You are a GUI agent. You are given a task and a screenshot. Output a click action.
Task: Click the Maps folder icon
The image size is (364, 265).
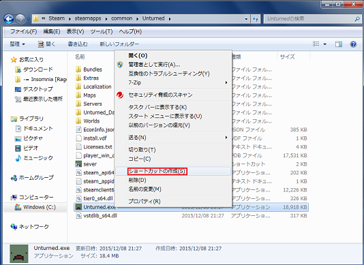pos(78,95)
